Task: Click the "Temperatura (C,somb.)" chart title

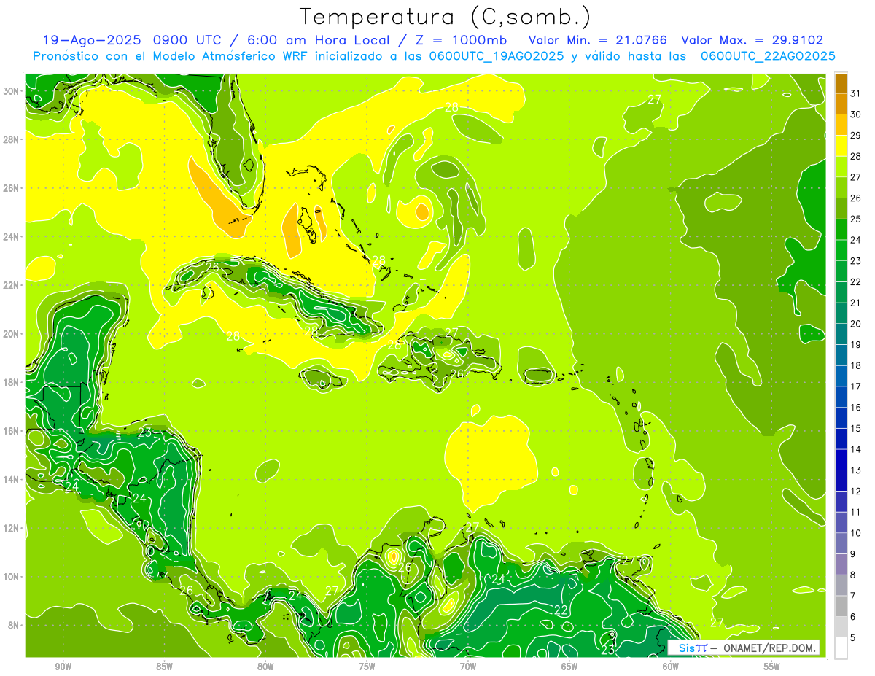Action: pyautogui.click(x=445, y=16)
